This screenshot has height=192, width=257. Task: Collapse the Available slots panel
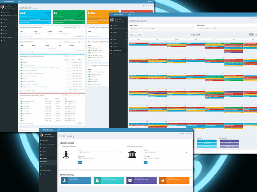pyautogui.click(x=81, y=28)
